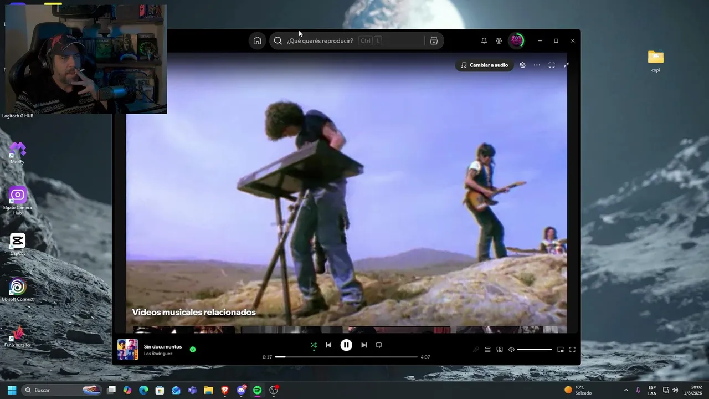Open OBS Studio from the taskbar
The height and width of the screenshot is (399, 709).
(274, 390)
